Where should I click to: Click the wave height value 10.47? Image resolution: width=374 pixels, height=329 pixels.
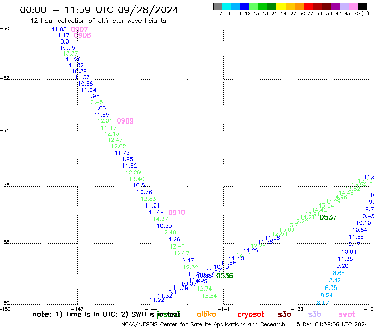click(186, 260)
